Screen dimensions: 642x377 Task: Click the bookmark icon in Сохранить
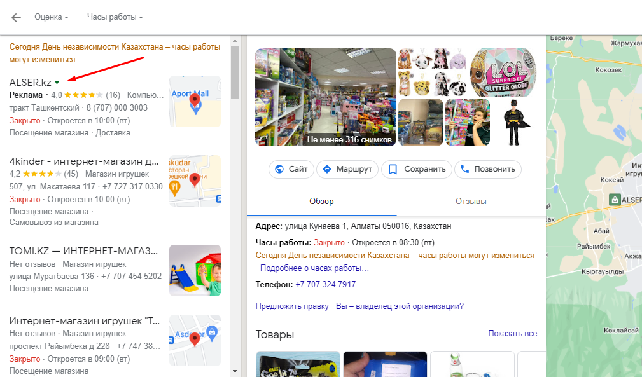pyautogui.click(x=393, y=169)
